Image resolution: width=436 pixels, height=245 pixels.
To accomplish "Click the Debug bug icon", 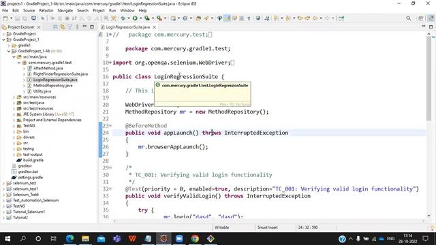I will click(x=123, y=18).
